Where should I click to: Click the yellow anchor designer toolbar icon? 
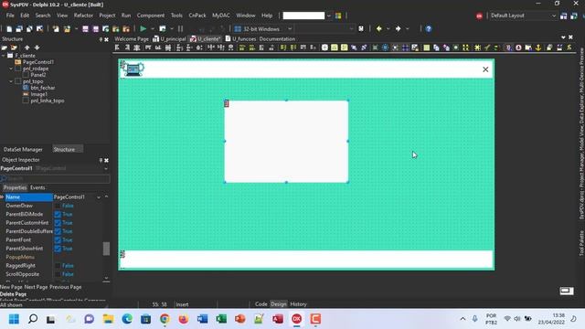(x=538, y=48)
